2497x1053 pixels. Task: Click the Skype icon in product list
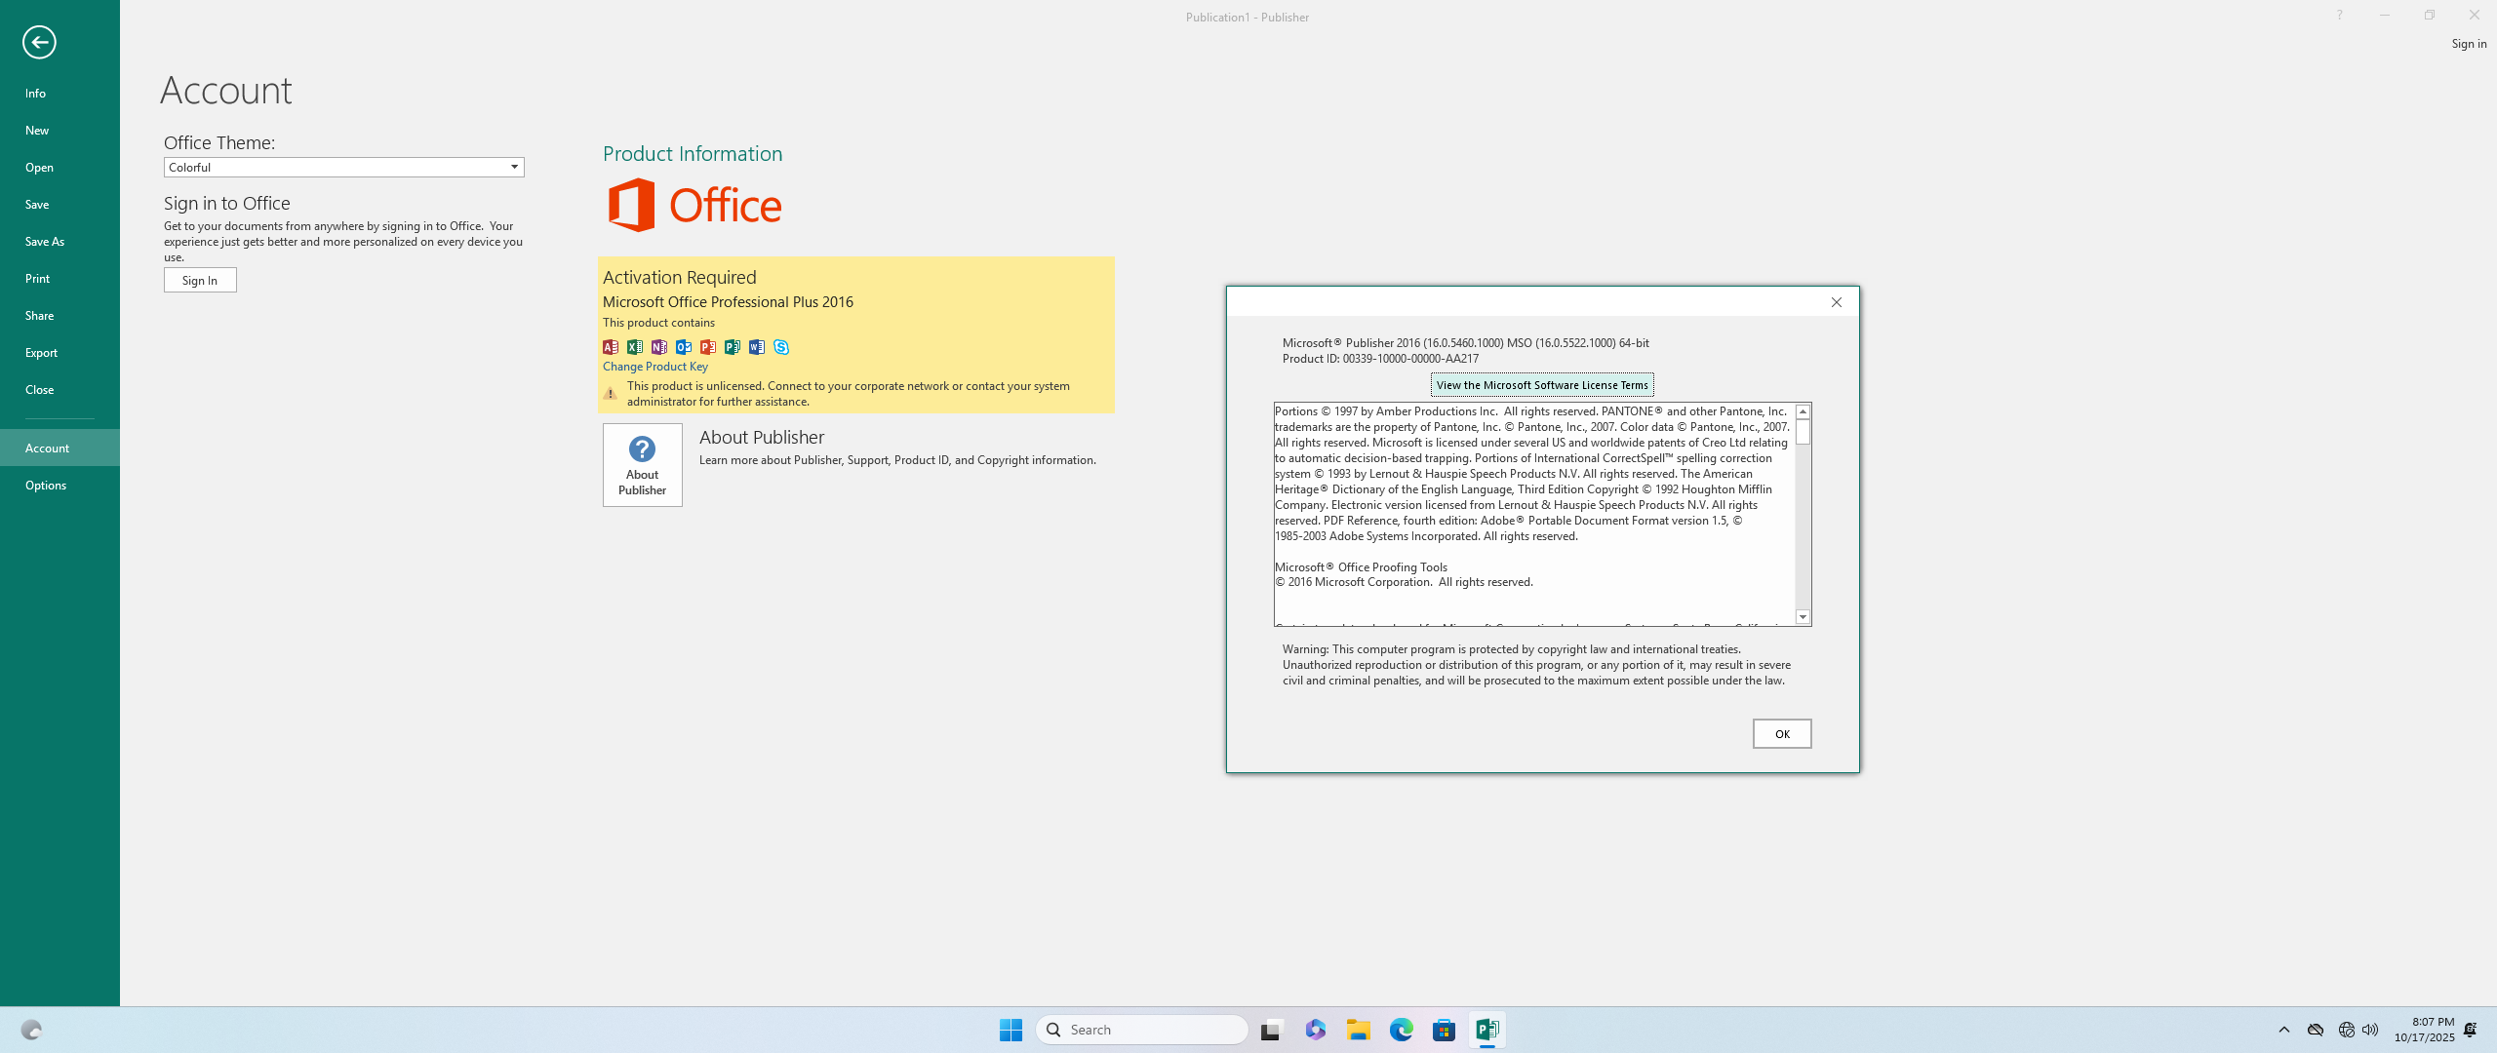click(781, 347)
